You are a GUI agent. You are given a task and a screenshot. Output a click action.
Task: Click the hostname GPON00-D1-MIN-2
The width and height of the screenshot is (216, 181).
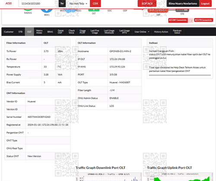tap(120, 51)
